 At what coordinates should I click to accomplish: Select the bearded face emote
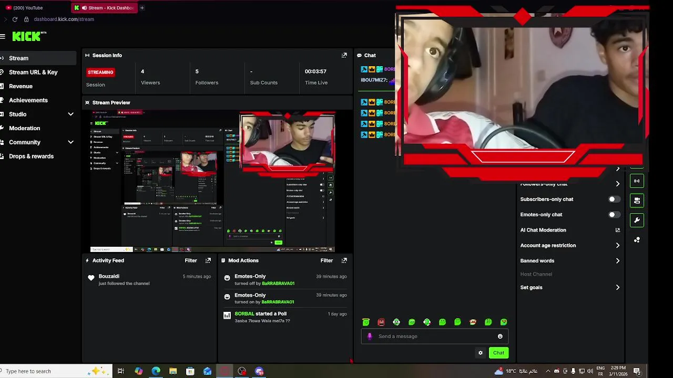coord(473,322)
